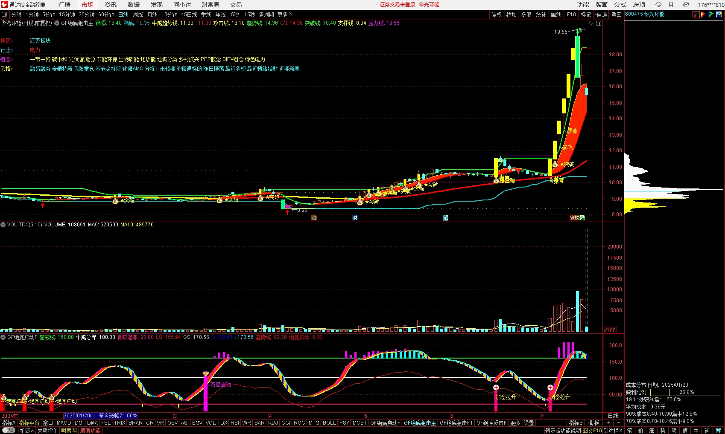Viewport: 725px width, 434px height.
Task: Toggle the GF绝底启动F panel indicator circle
Action: click(x=3, y=337)
